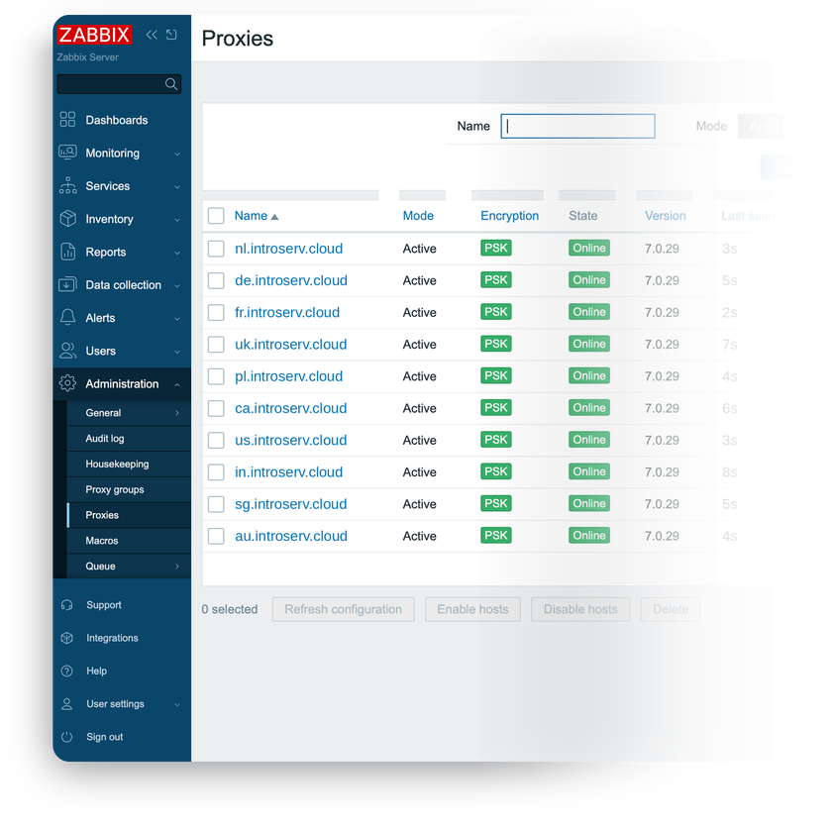This screenshot has width=832, height=828.
Task: Click the Help question mark icon
Action: [x=67, y=671]
